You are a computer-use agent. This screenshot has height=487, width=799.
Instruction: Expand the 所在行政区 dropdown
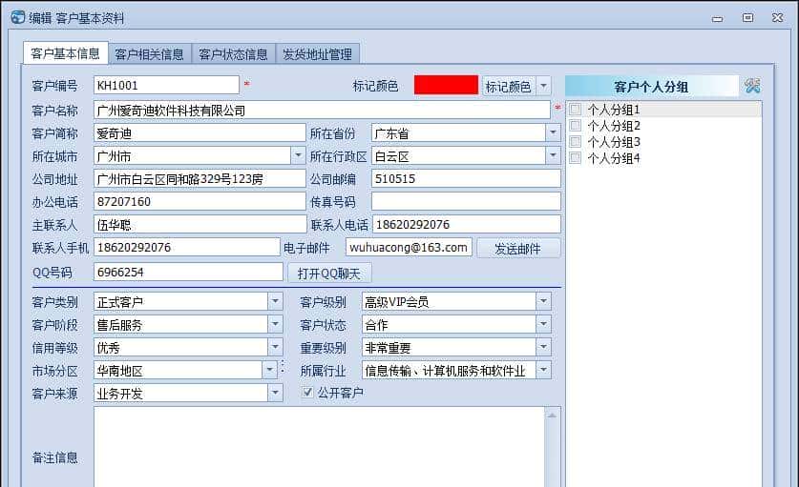click(x=553, y=155)
